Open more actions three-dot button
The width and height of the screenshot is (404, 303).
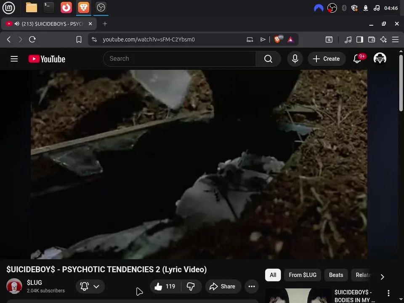(x=252, y=286)
